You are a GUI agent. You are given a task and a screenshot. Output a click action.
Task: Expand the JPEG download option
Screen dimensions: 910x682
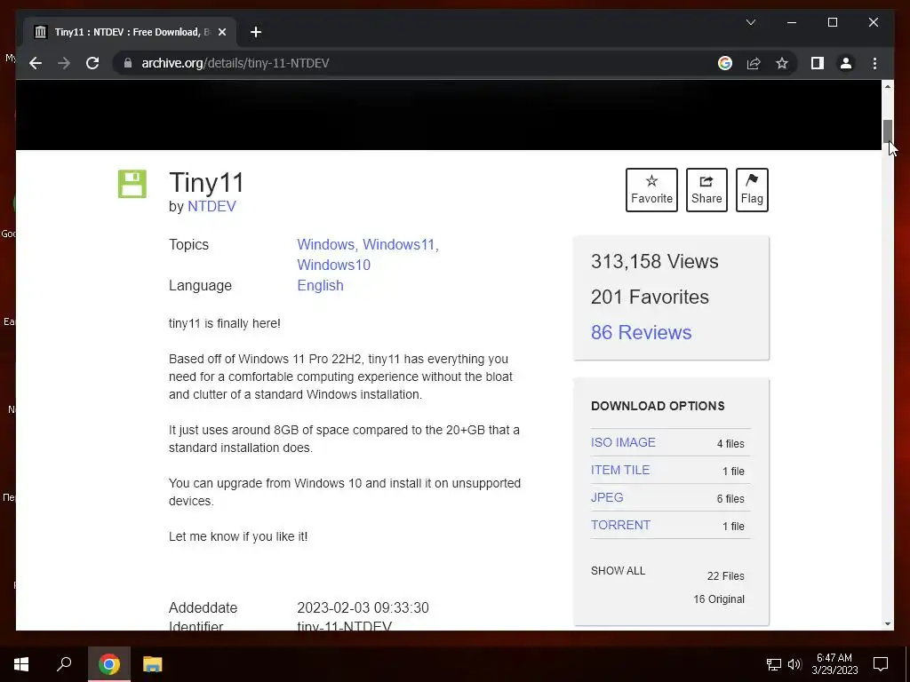[607, 497]
